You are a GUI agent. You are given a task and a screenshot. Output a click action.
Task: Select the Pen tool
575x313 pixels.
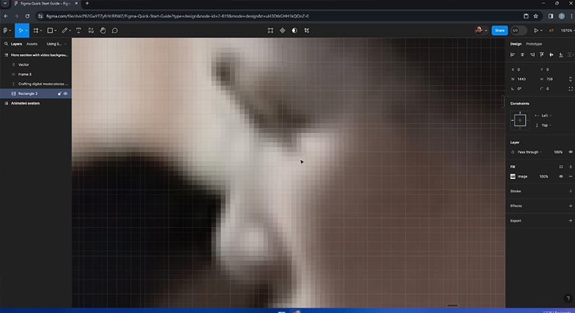(64, 31)
